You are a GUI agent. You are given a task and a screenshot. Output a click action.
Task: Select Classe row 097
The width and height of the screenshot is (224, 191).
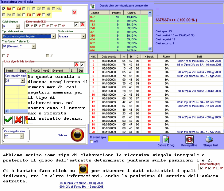118,17
